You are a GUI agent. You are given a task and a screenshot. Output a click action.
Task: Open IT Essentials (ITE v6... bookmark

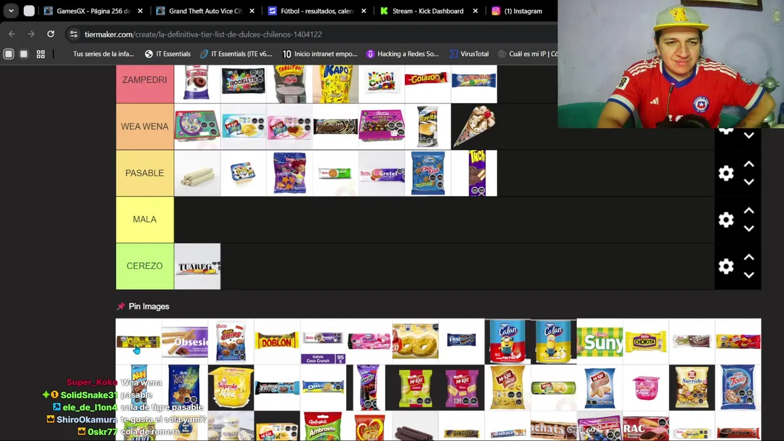(x=236, y=54)
